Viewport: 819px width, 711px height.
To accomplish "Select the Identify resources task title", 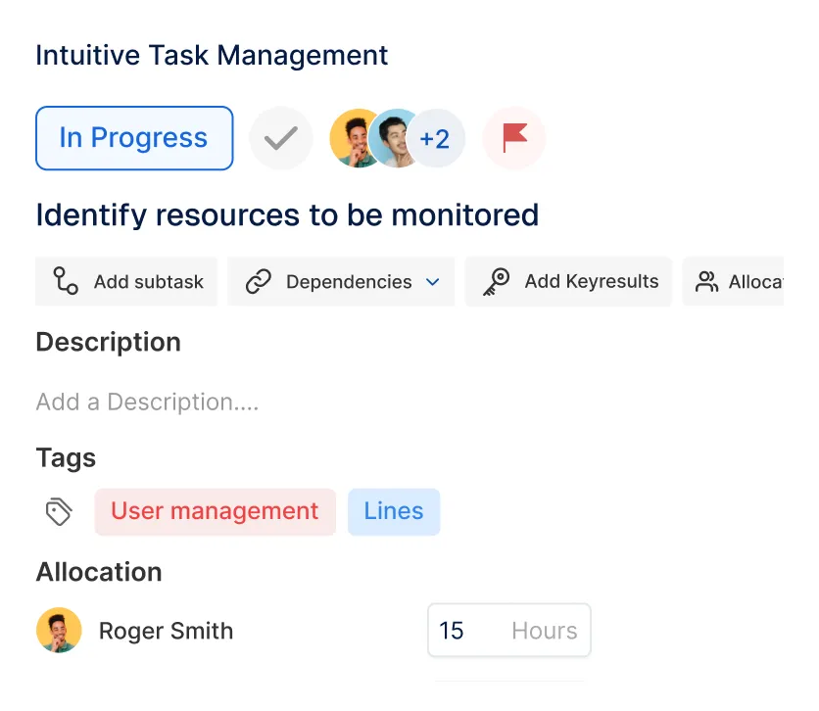I will point(287,214).
